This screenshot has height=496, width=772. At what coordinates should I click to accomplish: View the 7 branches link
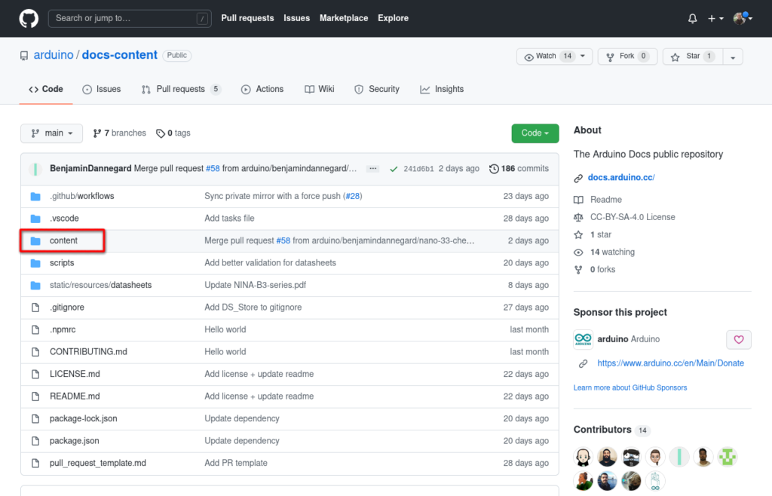tap(120, 133)
